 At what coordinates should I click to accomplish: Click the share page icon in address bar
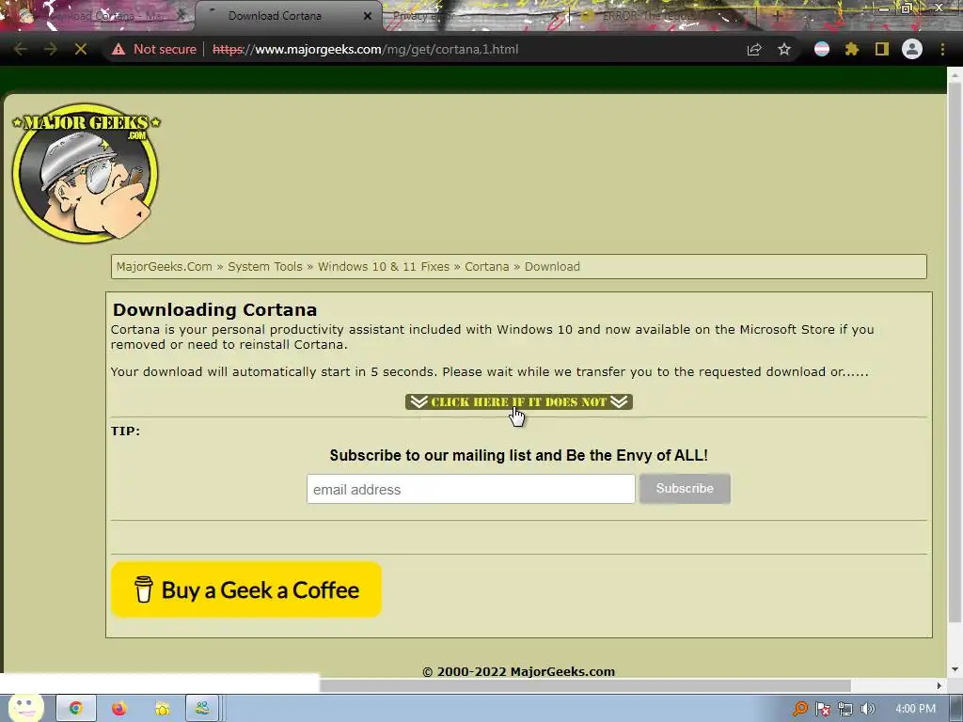tap(754, 49)
